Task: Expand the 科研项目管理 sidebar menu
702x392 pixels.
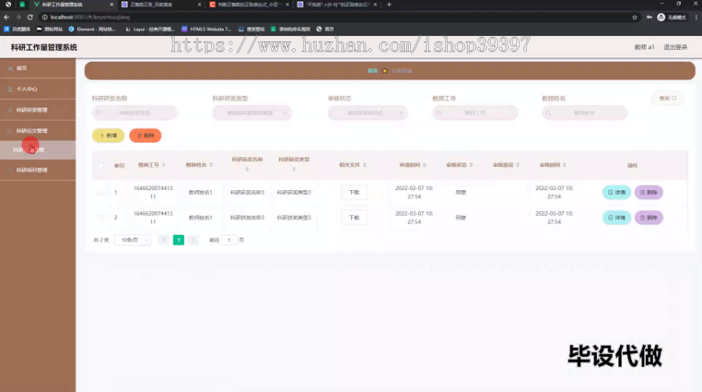Action: (x=37, y=170)
